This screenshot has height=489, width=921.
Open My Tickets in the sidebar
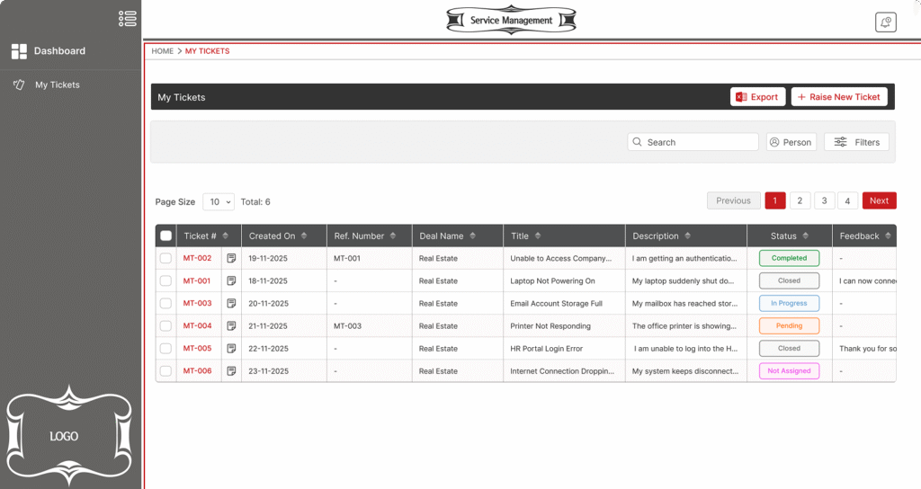click(57, 85)
